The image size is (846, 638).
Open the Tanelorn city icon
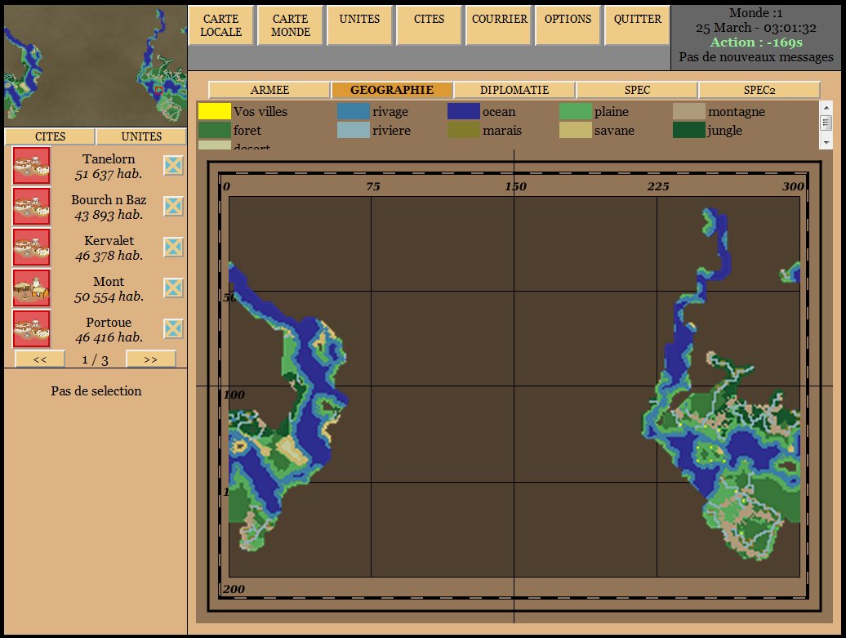click(x=31, y=166)
